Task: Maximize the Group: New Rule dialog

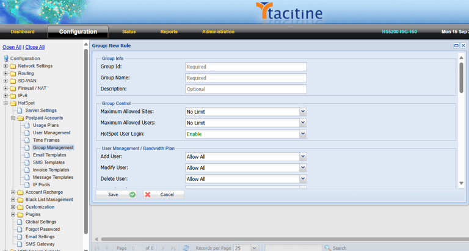Action: [x=456, y=45]
